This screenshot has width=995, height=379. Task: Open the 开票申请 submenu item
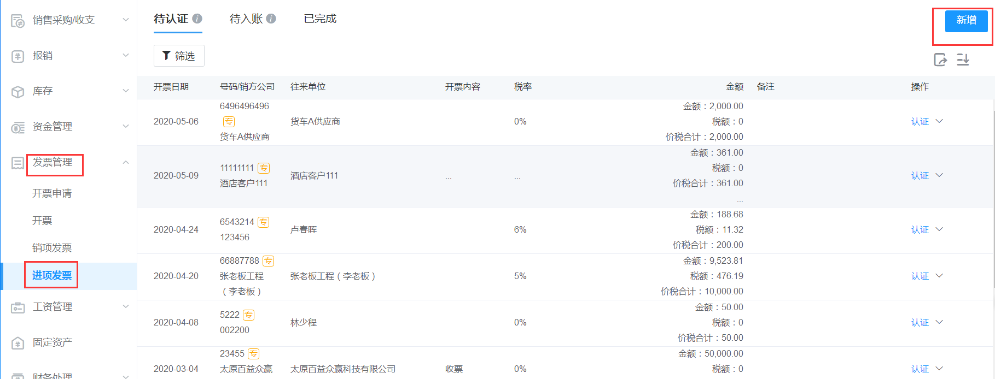[52, 193]
